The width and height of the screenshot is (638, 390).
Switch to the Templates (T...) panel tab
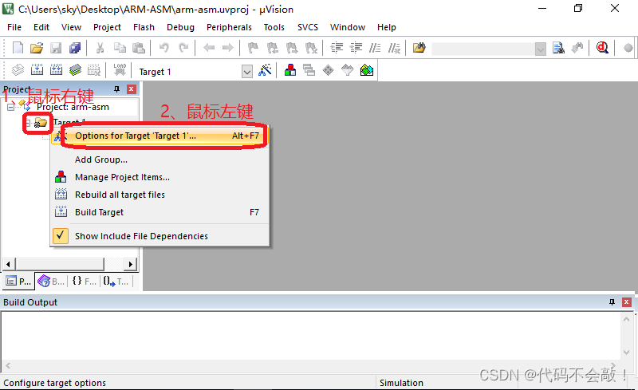point(116,281)
